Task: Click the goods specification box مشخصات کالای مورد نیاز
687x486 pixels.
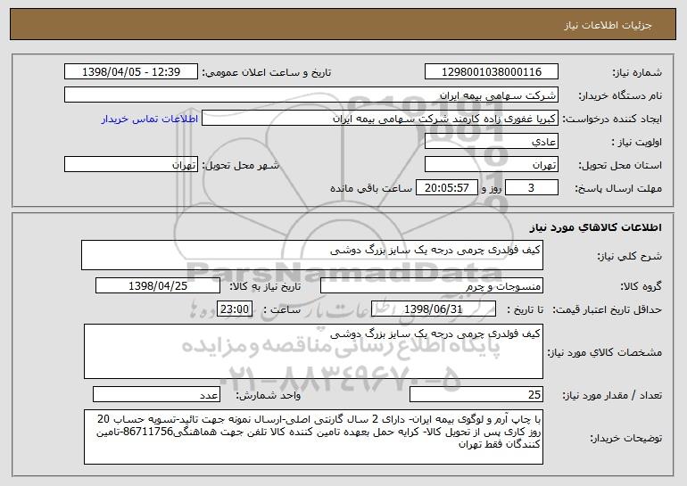Action: tap(313, 351)
